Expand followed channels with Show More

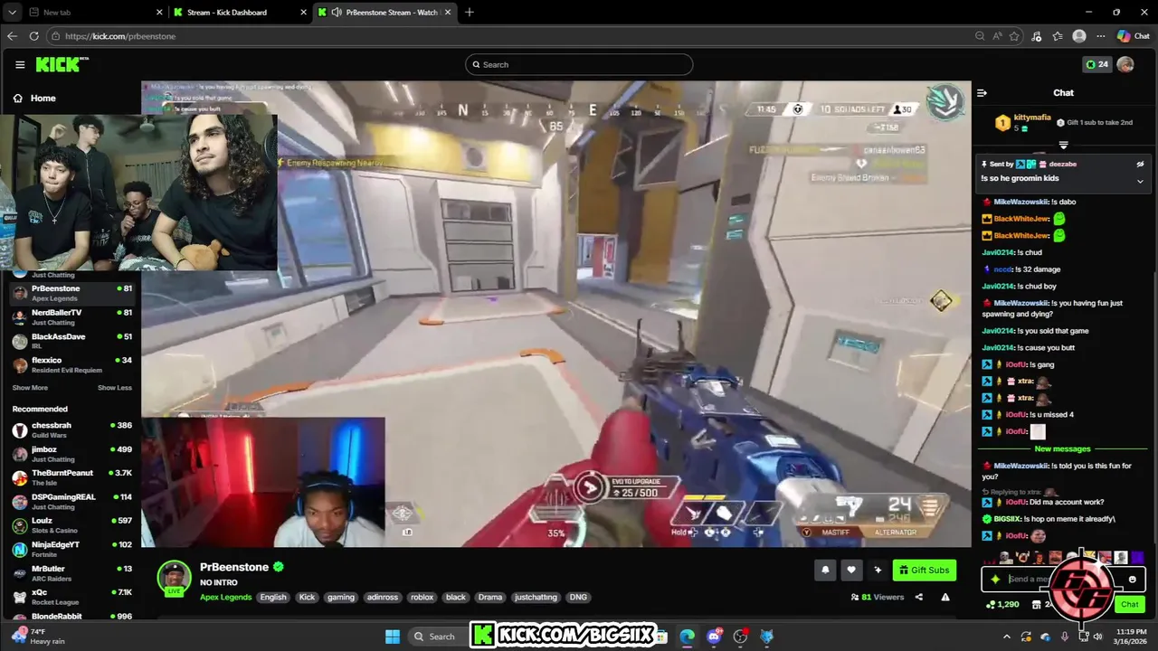(x=30, y=388)
